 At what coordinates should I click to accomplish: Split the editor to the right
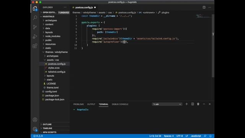click(x=204, y=7)
